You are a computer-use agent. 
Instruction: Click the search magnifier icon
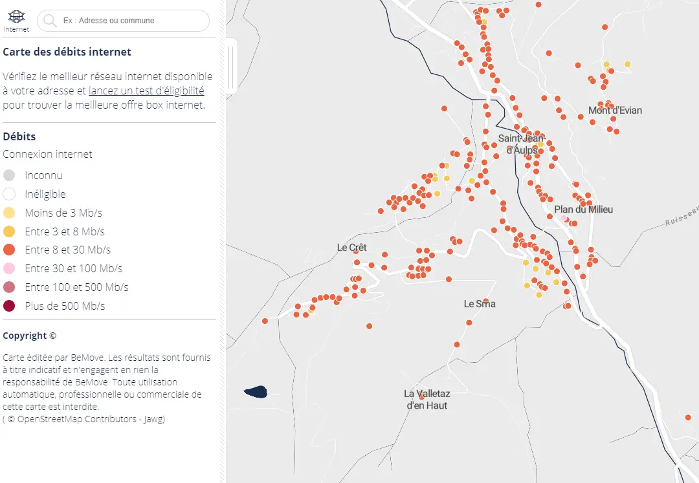pyautogui.click(x=50, y=21)
